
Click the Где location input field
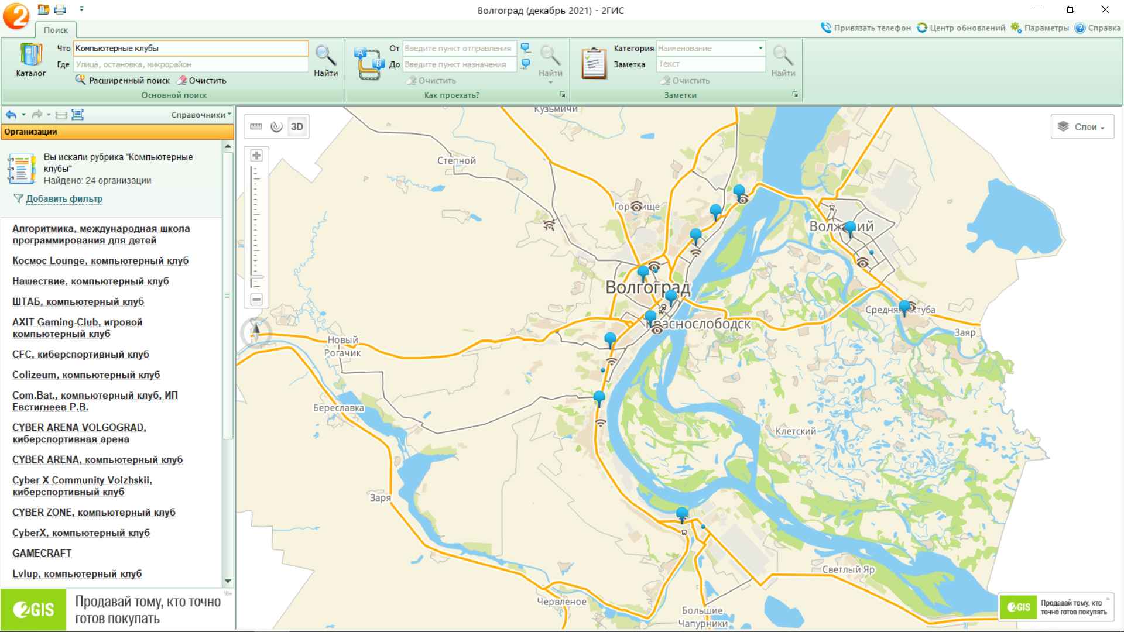[190, 64]
